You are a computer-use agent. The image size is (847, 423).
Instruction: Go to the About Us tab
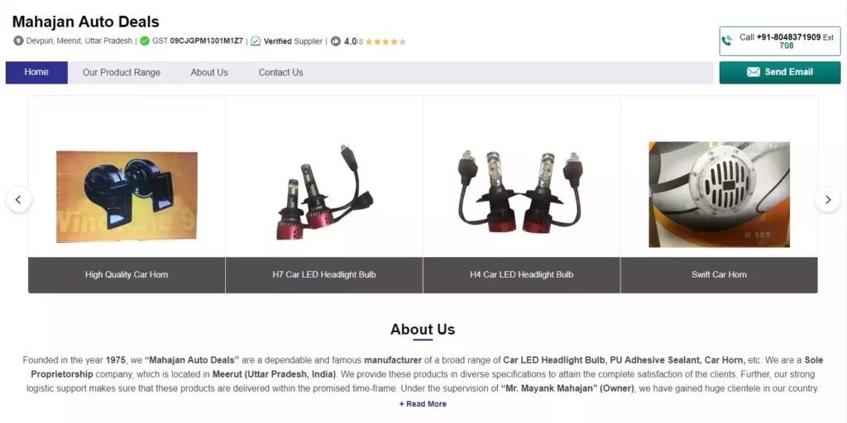209,73
